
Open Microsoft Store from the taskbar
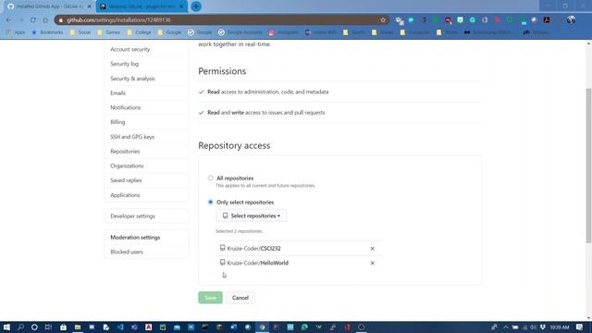[x=63, y=327]
